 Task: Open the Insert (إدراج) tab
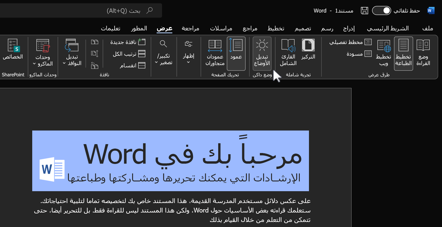point(349,28)
